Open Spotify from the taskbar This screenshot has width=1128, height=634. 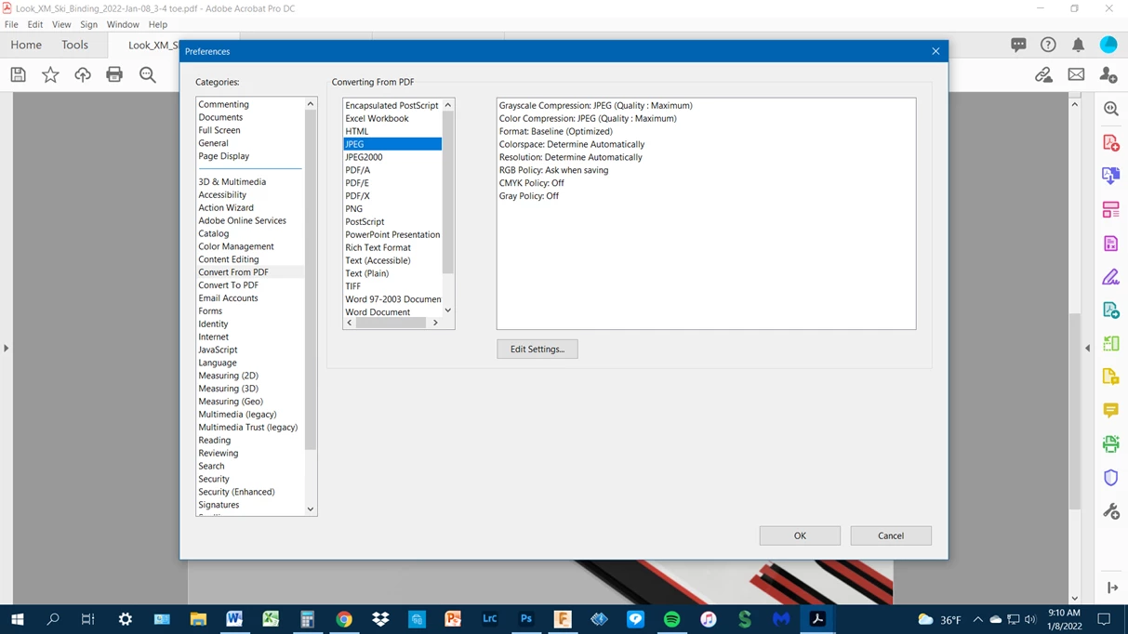671,619
